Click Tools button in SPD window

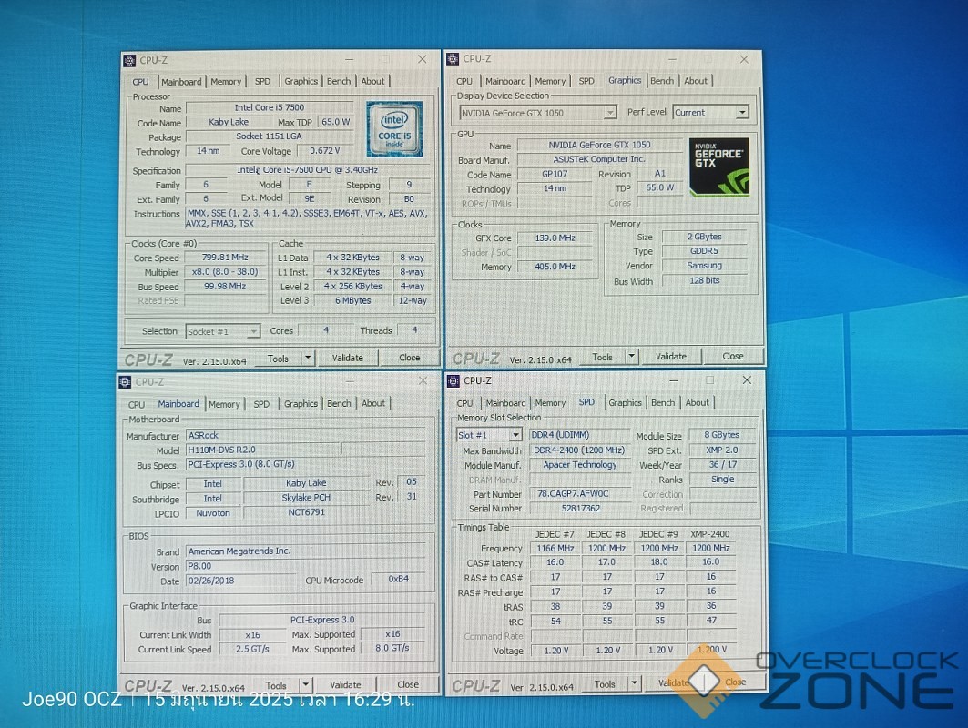click(x=605, y=684)
